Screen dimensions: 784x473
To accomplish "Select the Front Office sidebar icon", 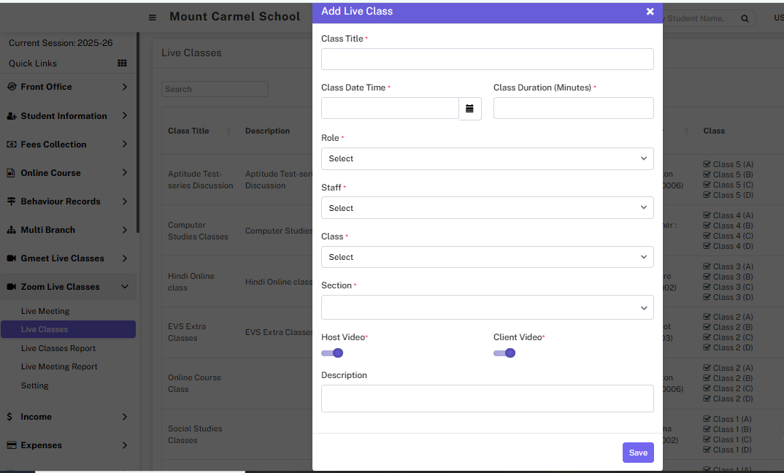I will (x=10, y=87).
